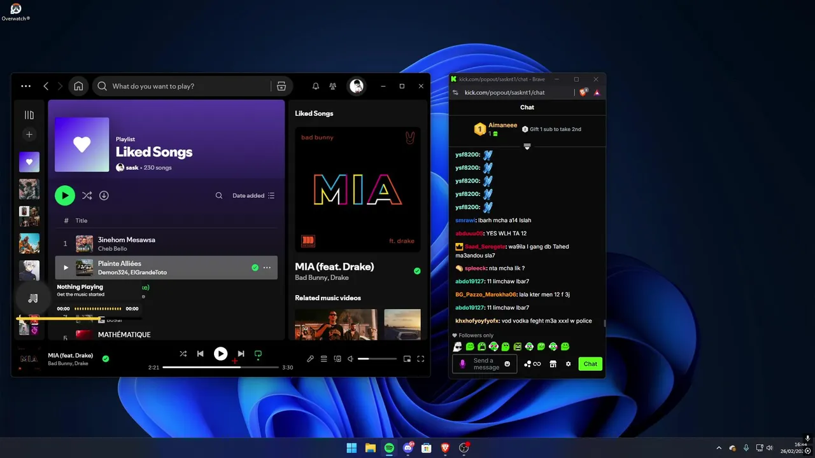Open Spotify What's New notifications bell
The image size is (815, 458).
pos(315,86)
